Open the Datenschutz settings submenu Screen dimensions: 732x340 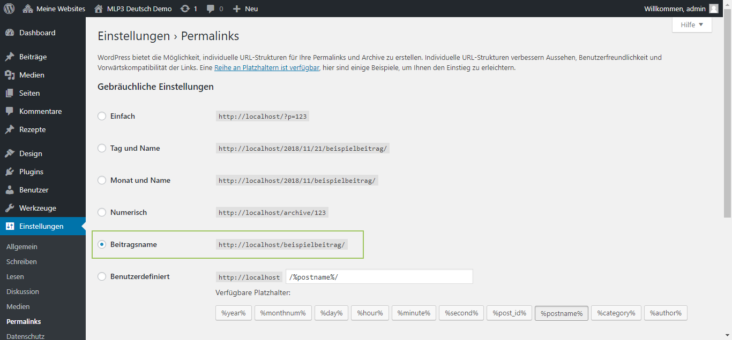(x=25, y=336)
